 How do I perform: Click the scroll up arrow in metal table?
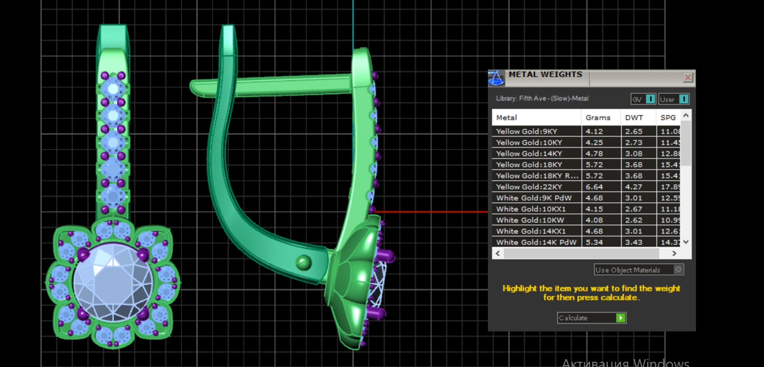tap(686, 116)
